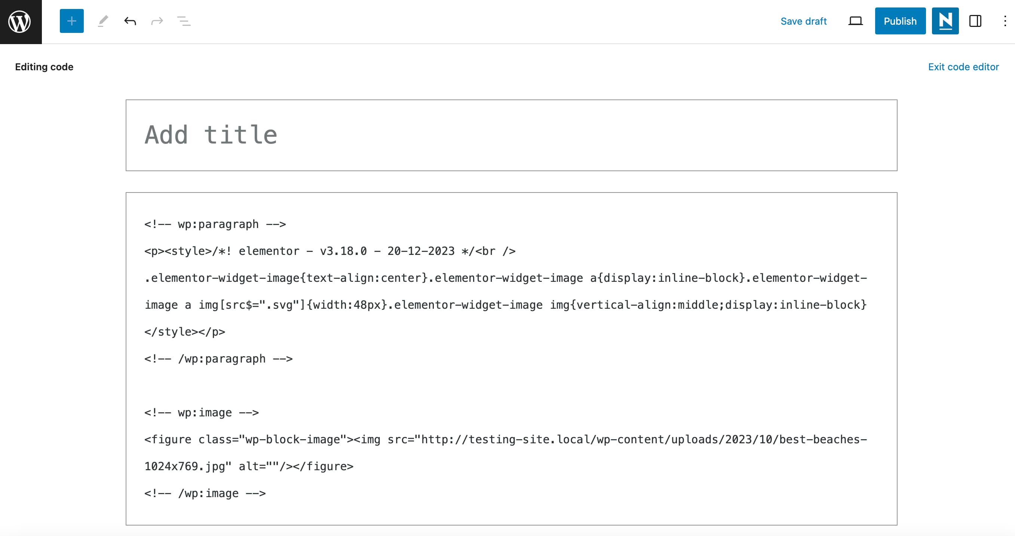Open the block inserter

click(x=71, y=21)
